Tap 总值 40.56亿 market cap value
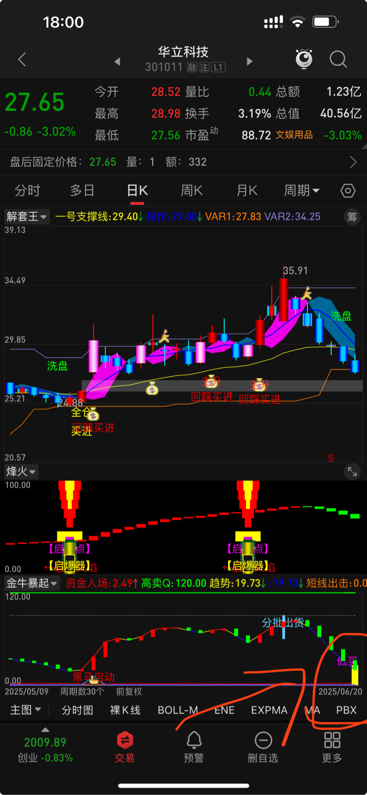This screenshot has height=795, width=367. (319, 113)
